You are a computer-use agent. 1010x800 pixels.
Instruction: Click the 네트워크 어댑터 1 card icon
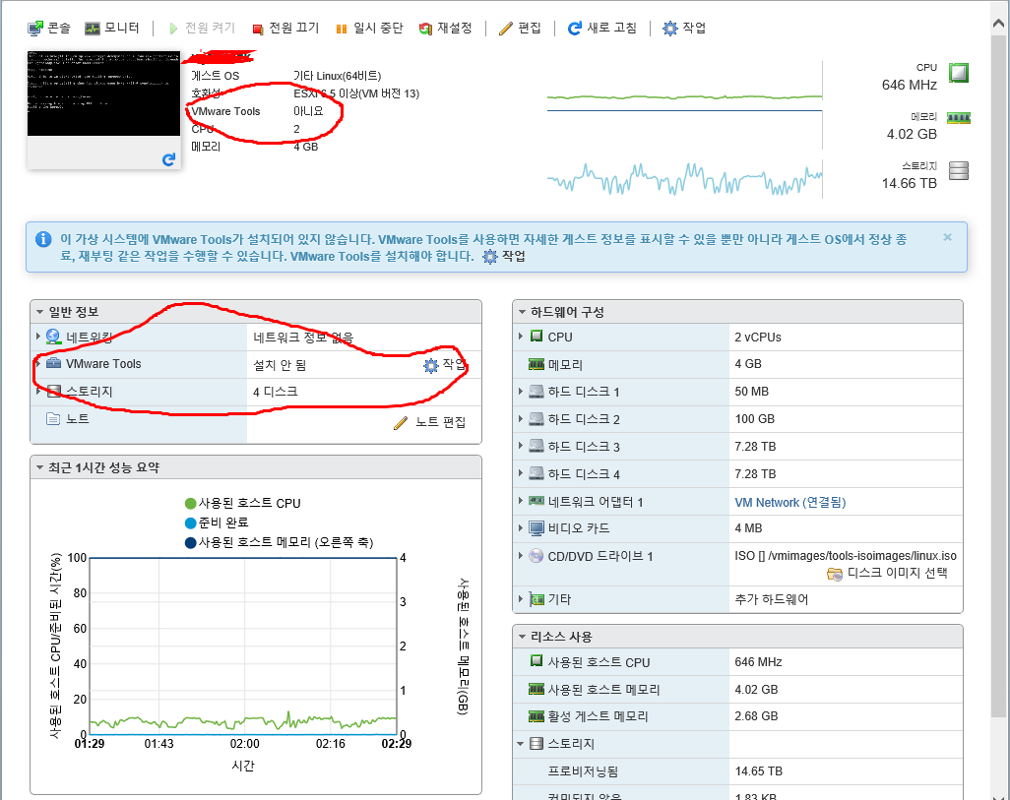[537, 501]
